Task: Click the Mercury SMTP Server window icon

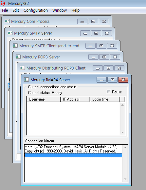Action: [10, 33]
